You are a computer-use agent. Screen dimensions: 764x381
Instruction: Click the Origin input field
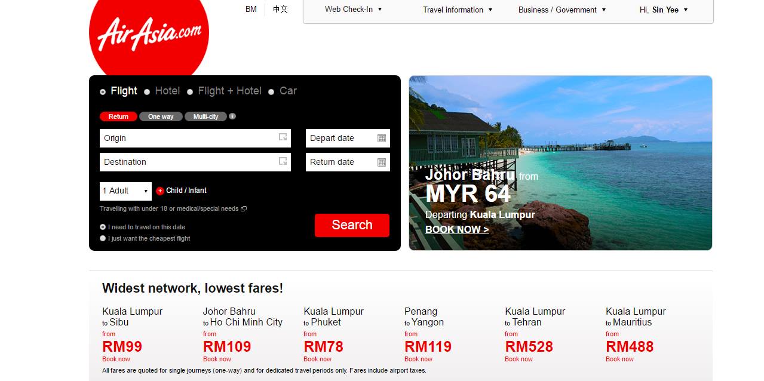click(x=195, y=138)
